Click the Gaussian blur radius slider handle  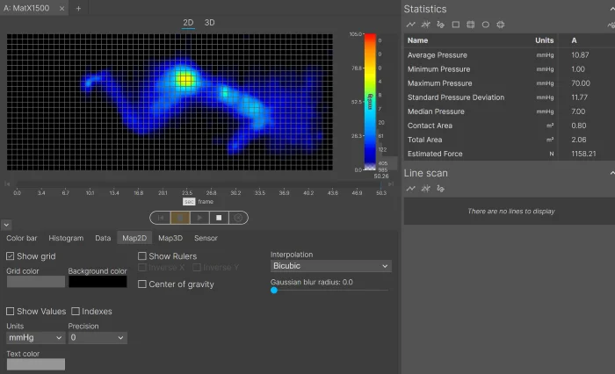click(x=274, y=290)
